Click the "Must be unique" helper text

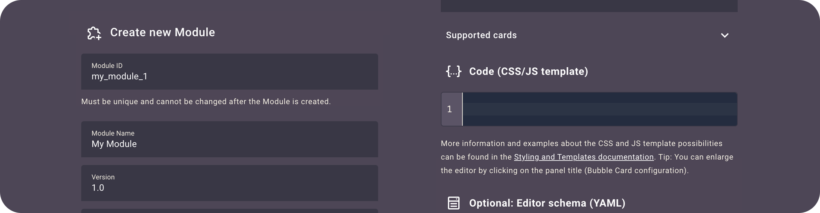point(206,101)
